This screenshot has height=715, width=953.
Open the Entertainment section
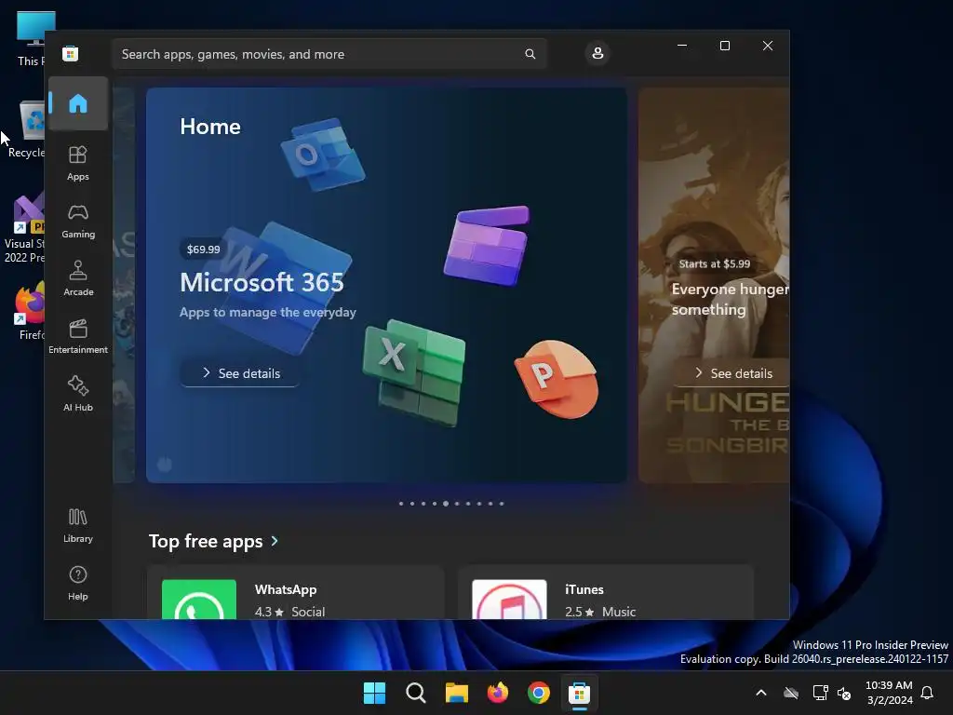[78, 337]
